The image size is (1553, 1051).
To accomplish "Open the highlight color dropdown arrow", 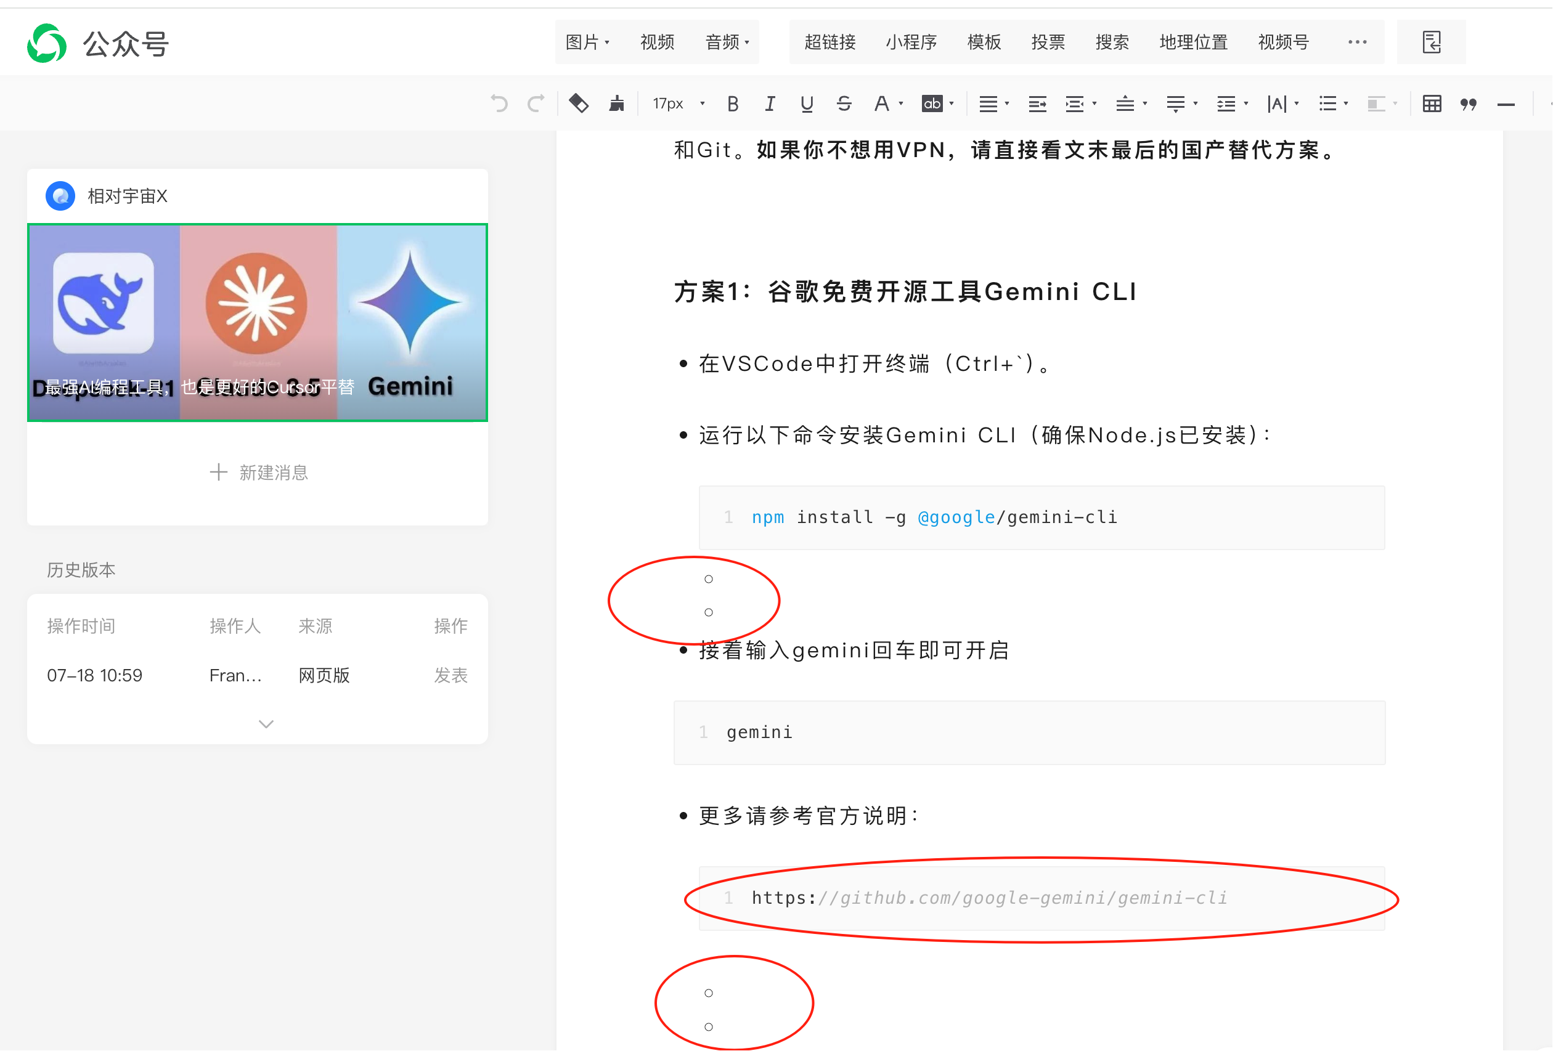I will [x=952, y=103].
